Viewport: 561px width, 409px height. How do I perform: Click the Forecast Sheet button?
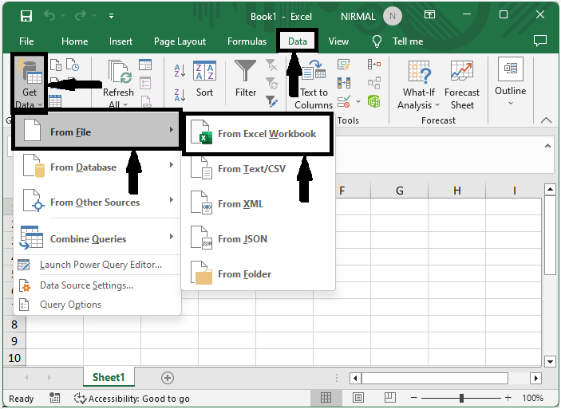pyautogui.click(x=462, y=85)
